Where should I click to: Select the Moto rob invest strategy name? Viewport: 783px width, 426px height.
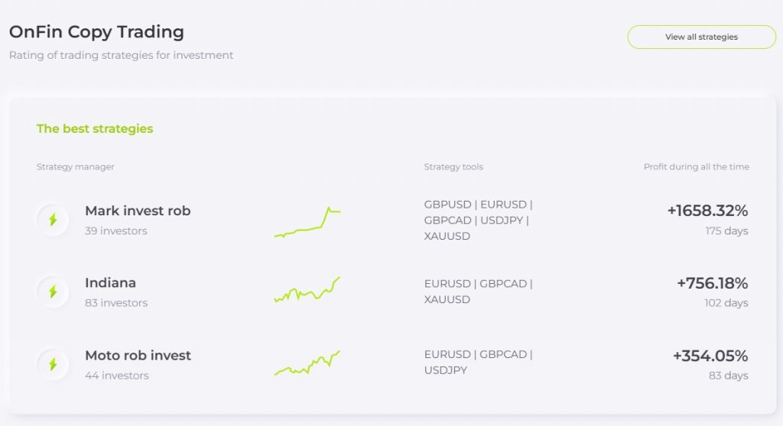coord(138,355)
